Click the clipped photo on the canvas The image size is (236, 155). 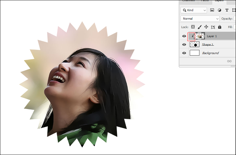[x=82, y=84]
